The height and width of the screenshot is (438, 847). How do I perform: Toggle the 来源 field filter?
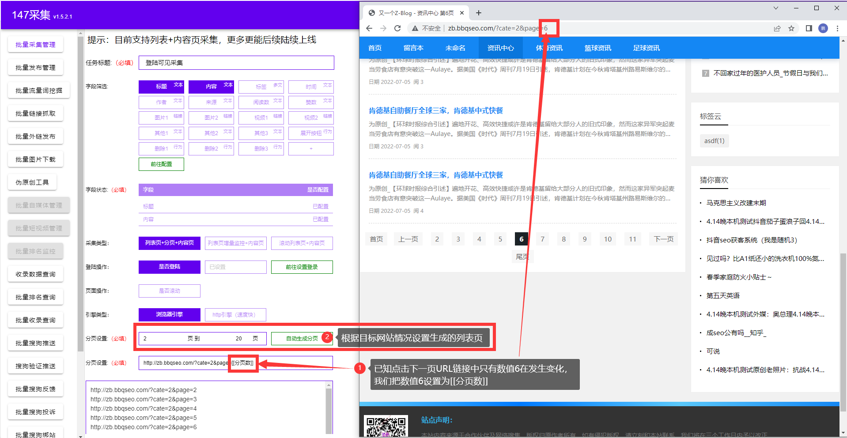[x=211, y=102]
